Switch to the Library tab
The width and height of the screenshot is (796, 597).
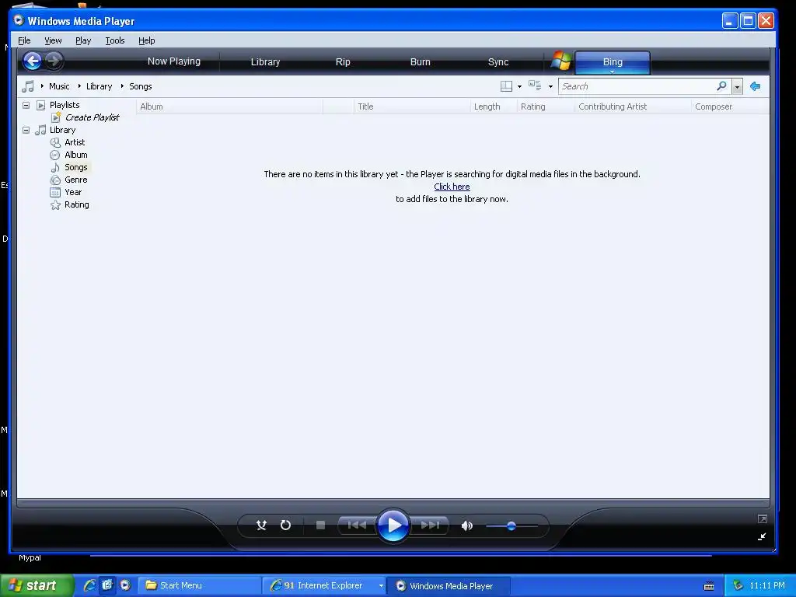(x=266, y=62)
